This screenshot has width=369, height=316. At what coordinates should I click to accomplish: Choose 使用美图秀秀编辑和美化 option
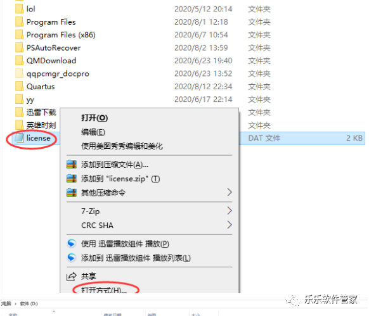[122, 146]
